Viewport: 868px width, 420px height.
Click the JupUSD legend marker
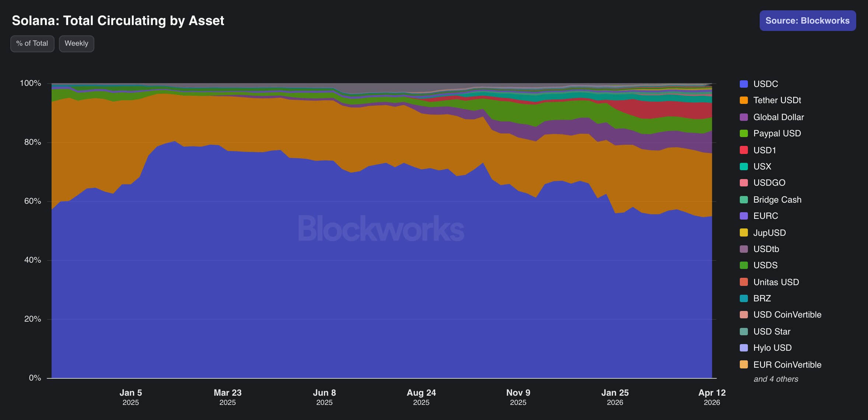(x=743, y=232)
